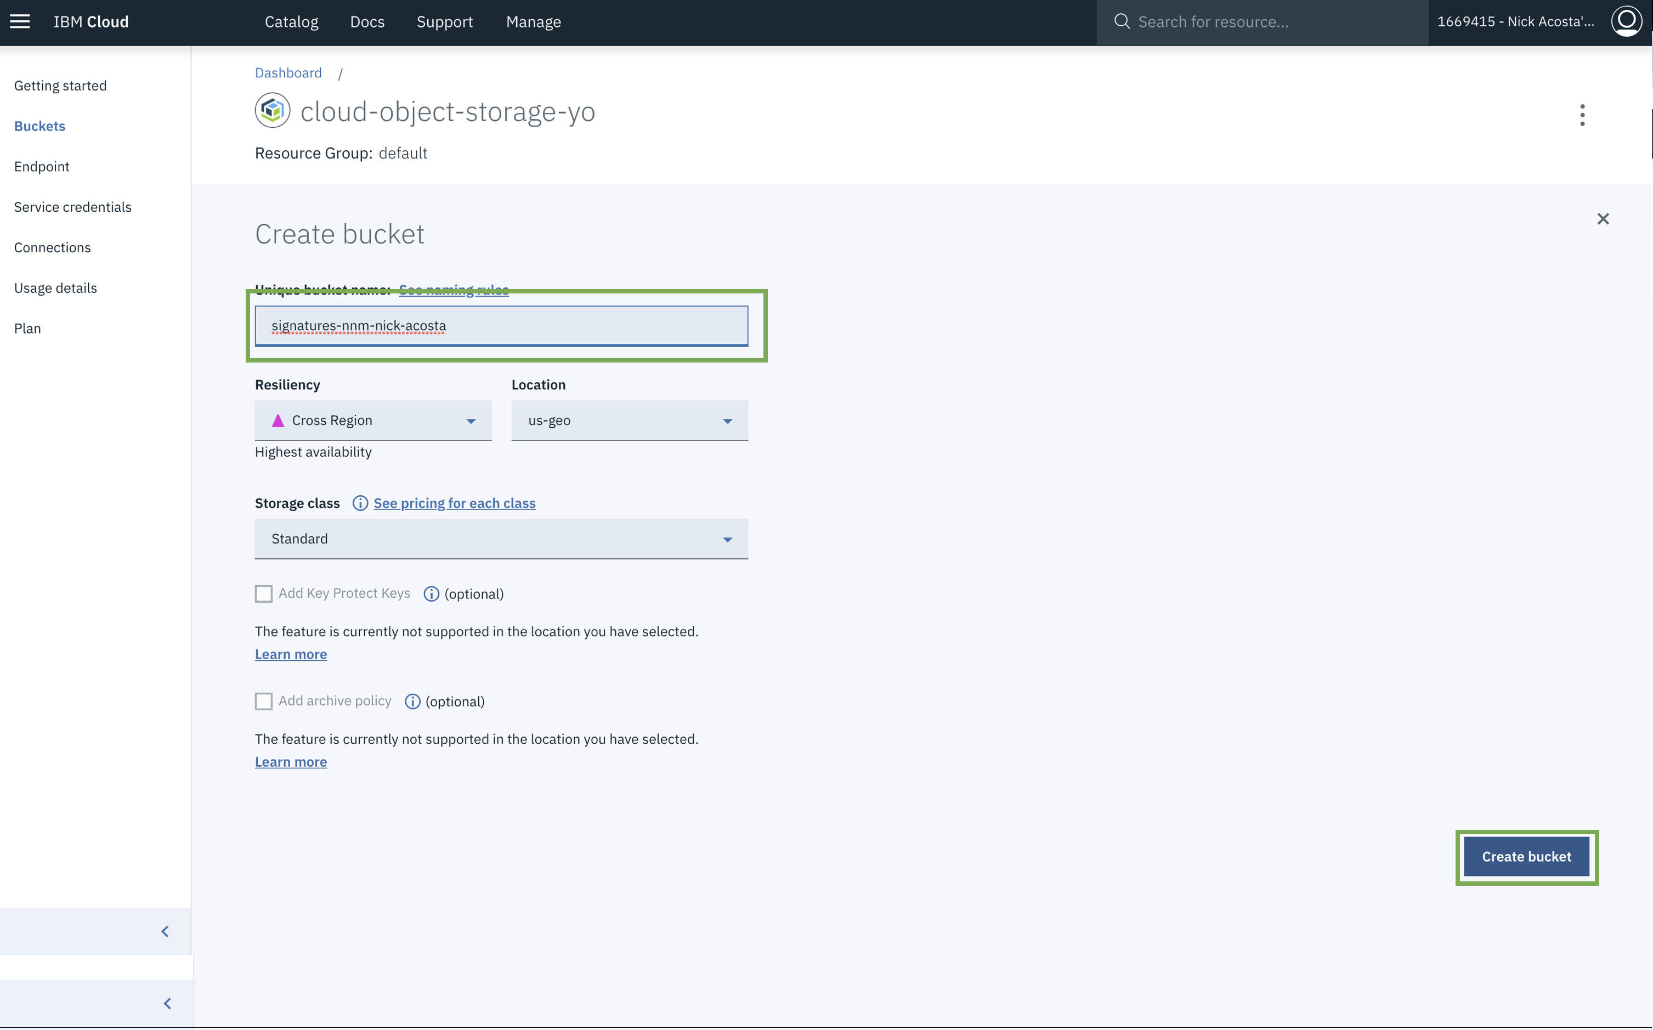The image size is (1653, 1030).
Task: Click the Key Protect Keys info icon
Action: click(431, 594)
